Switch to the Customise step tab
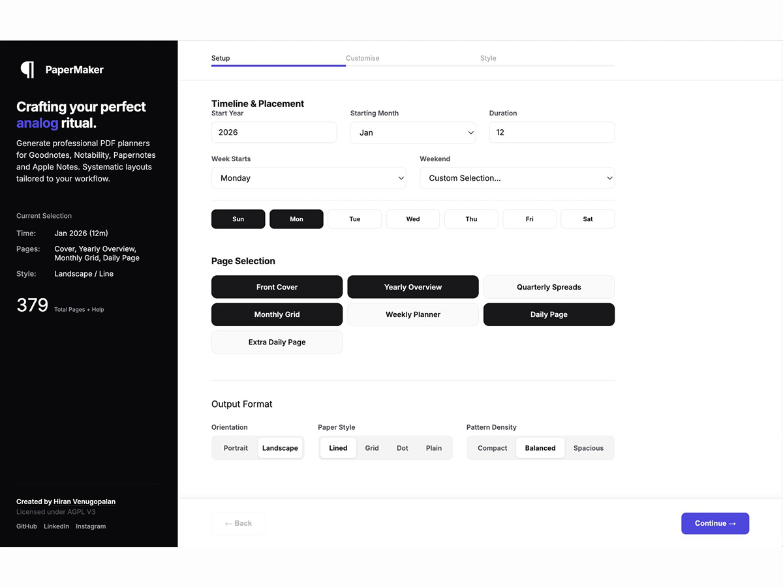 [363, 58]
